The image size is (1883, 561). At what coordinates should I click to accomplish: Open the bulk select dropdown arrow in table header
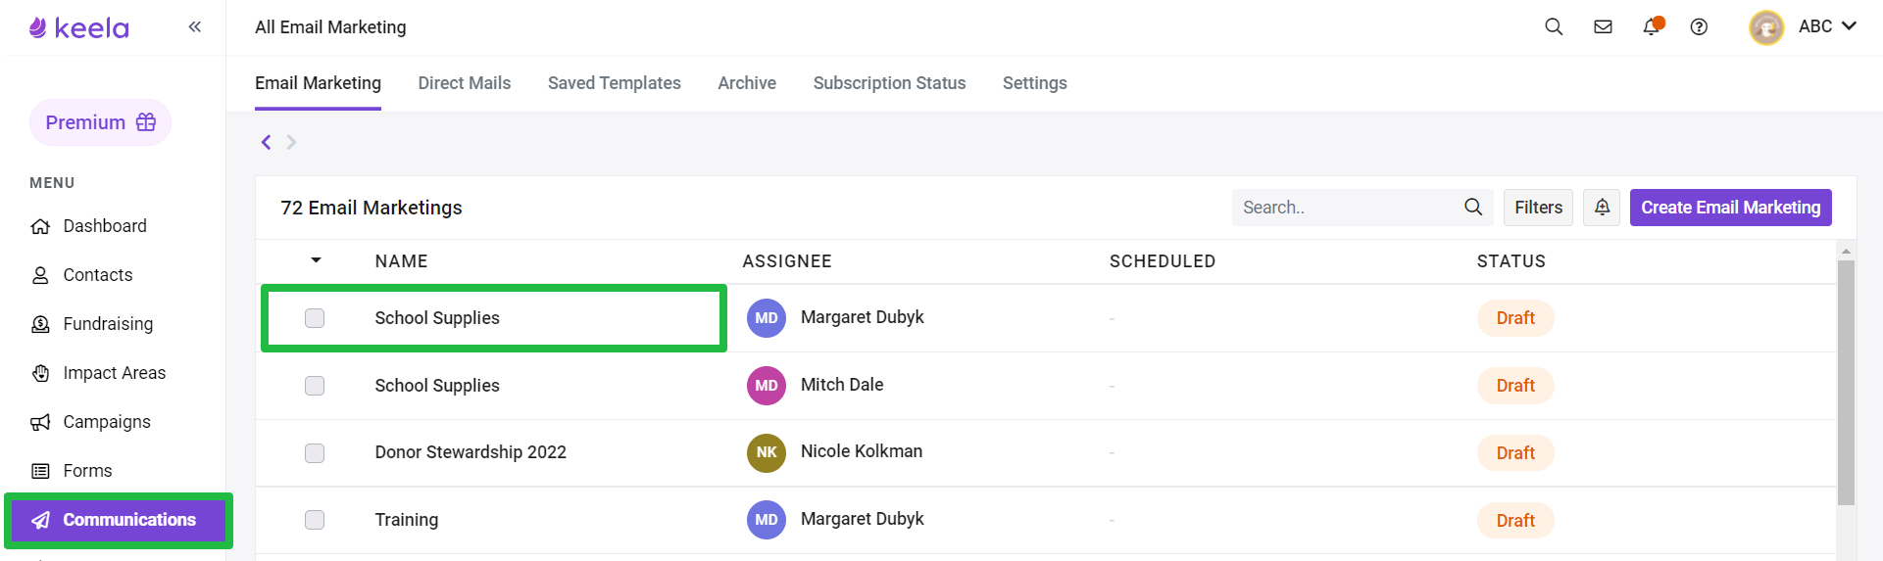(316, 260)
